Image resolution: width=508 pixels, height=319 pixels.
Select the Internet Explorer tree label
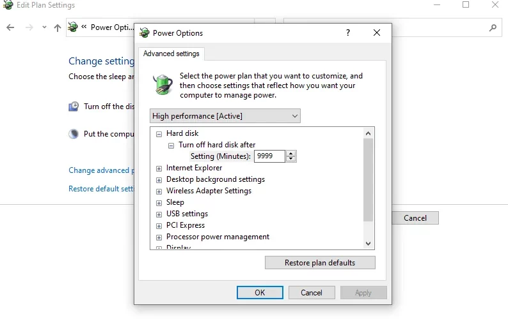click(194, 168)
